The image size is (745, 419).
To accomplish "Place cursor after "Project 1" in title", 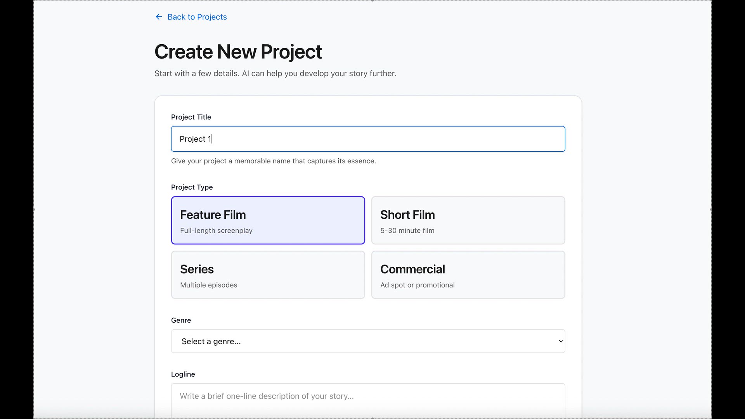I will click(211, 139).
